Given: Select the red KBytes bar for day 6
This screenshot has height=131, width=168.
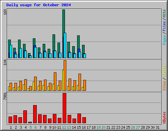Looking at the screenshot, I should click(x=35, y=114).
